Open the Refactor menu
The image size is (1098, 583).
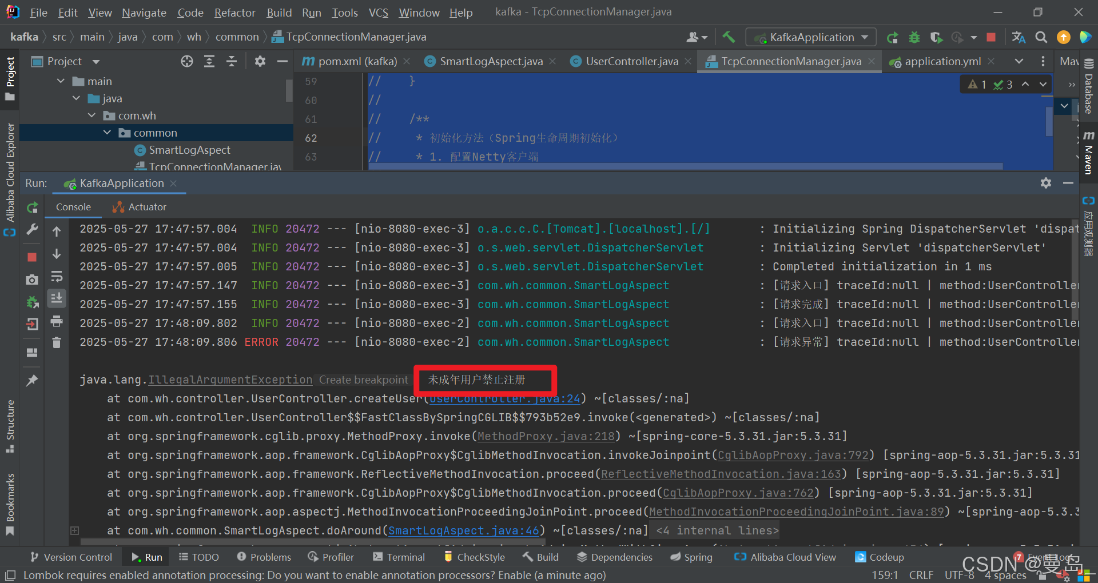tap(234, 13)
